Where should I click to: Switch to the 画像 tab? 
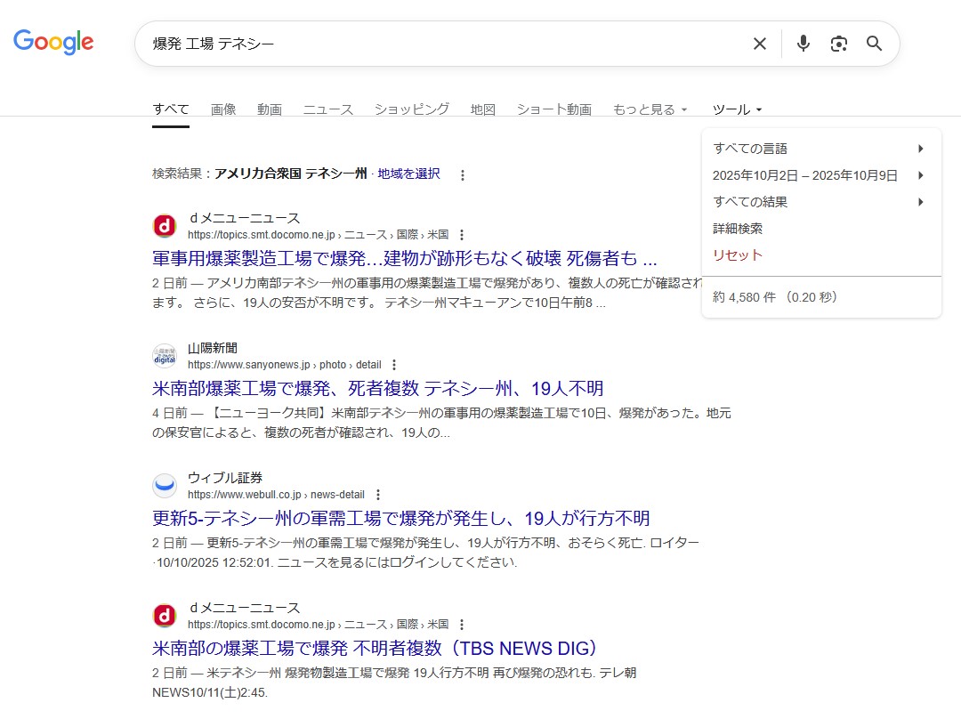coord(223,109)
